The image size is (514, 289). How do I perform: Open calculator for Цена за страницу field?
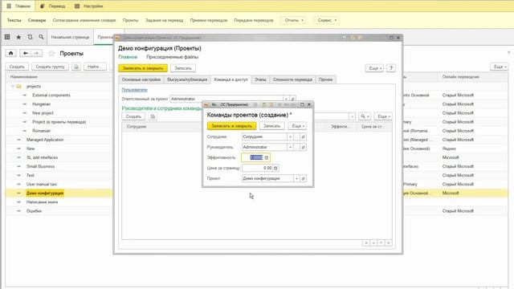click(x=275, y=168)
